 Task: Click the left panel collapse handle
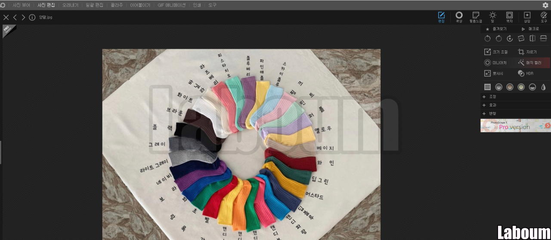click(1, 152)
